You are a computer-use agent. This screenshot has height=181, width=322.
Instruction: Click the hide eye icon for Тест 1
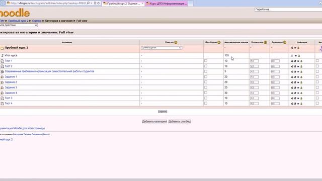pos(298,61)
